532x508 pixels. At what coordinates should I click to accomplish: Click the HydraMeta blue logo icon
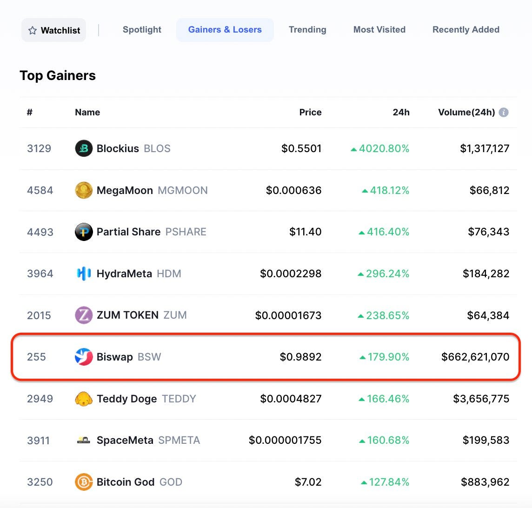click(x=83, y=274)
